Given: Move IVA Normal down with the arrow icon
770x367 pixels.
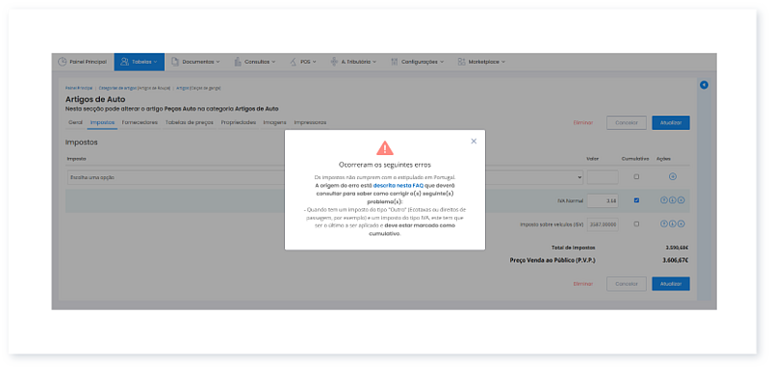Looking at the screenshot, I should (673, 200).
